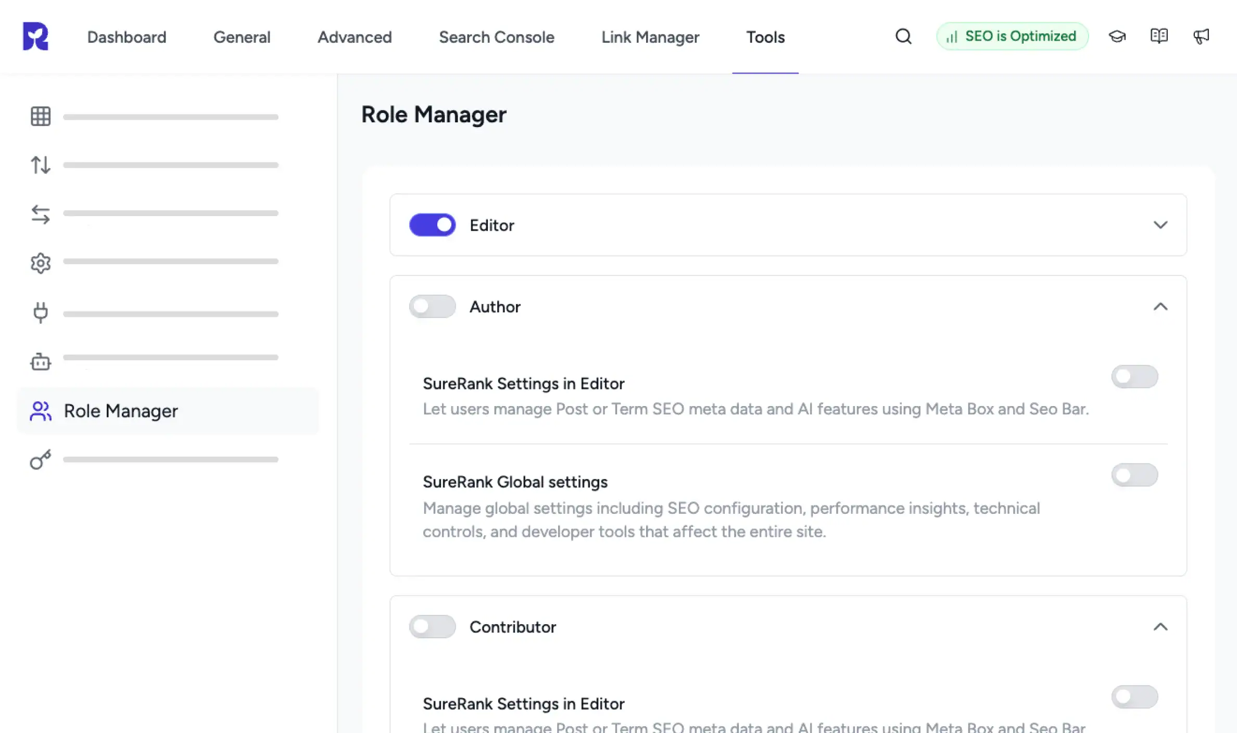Screen dimensions: 1237x733
Task: Click the Contributor role label
Action: (512, 627)
